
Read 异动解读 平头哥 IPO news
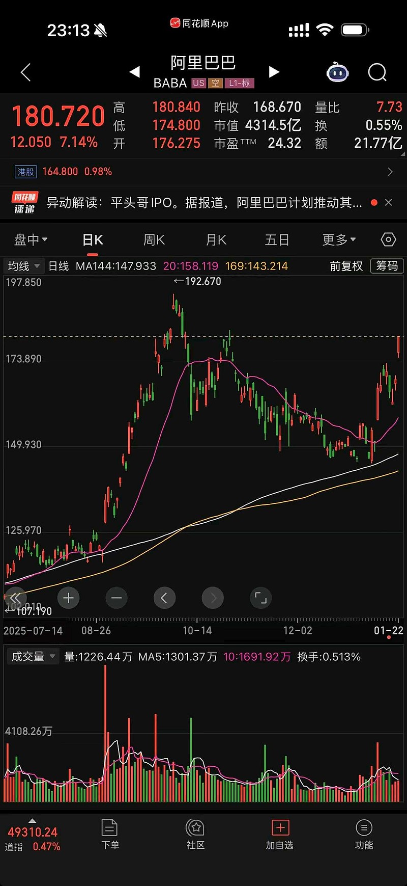pos(205,203)
